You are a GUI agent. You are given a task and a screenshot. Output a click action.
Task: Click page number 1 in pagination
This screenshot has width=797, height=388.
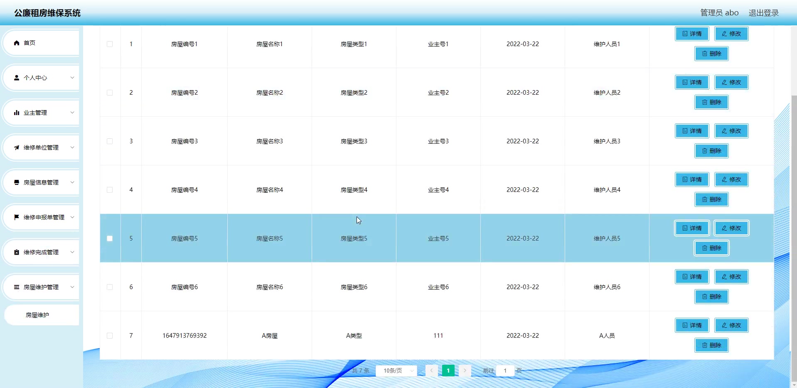click(448, 371)
